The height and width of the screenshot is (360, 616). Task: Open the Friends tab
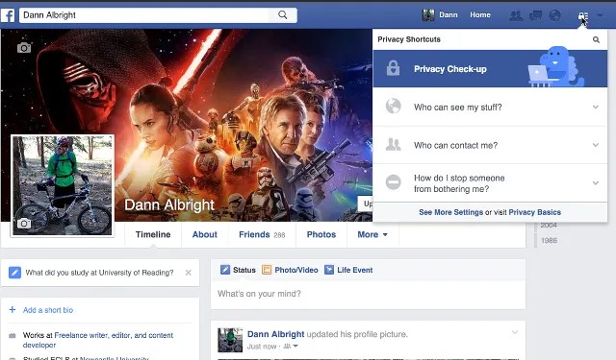click(x=262, y=234)
